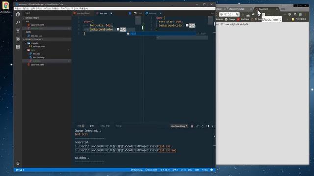Open Source Control view in activity bar

(x=18, y=30)
